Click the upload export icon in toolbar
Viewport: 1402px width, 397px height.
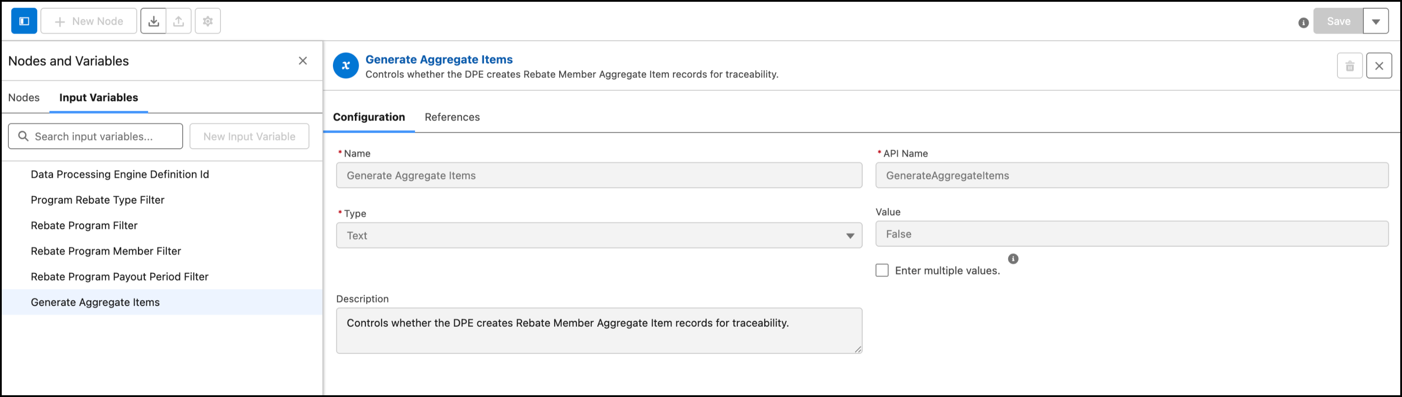(x=180, y=21)
